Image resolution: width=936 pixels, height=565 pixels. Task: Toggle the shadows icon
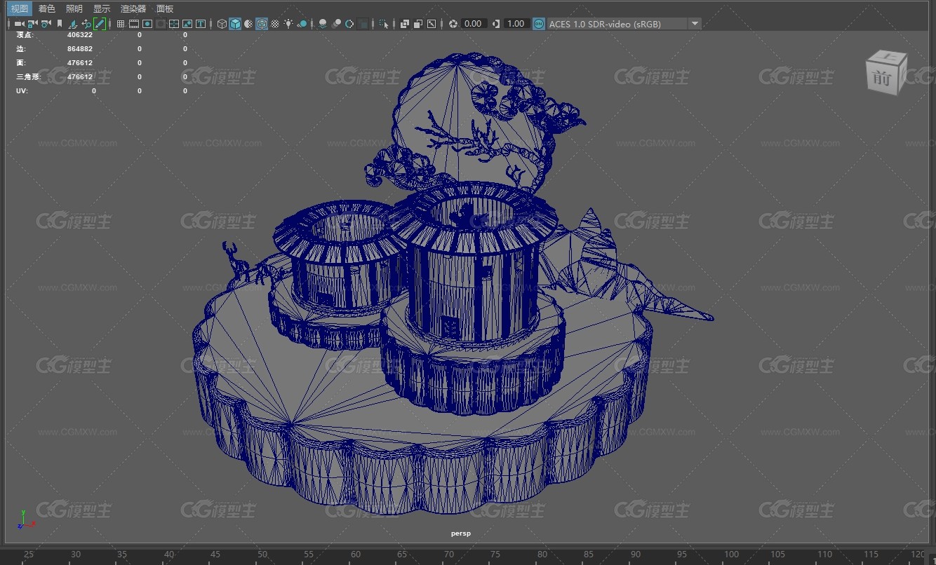point(302,24)
